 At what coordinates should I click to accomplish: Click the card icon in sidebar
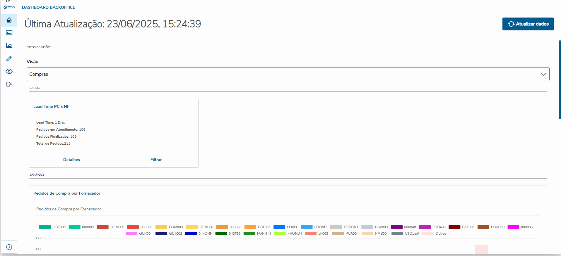click(9, 33)
